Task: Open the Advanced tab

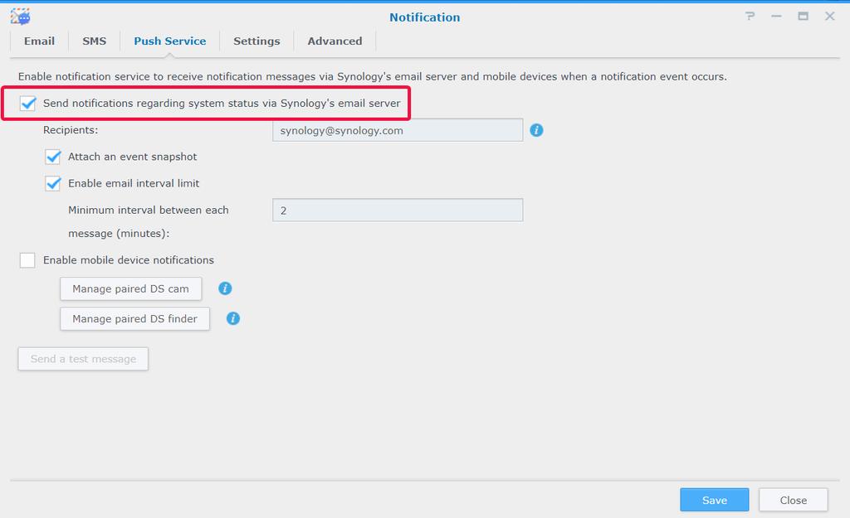Action: (335, 41)
